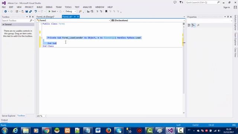
Task: Click the Property Pages wrench icon
Action: coord(198,25)
